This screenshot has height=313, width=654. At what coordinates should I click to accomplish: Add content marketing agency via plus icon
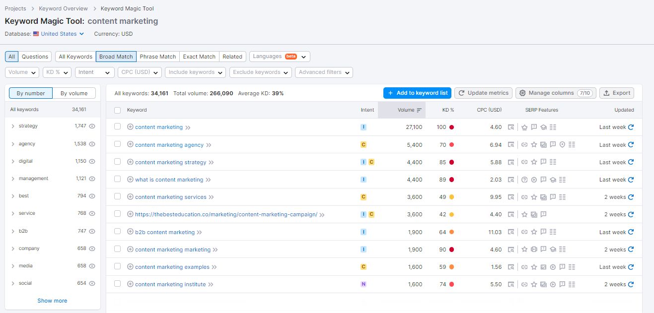pos(130,144)
